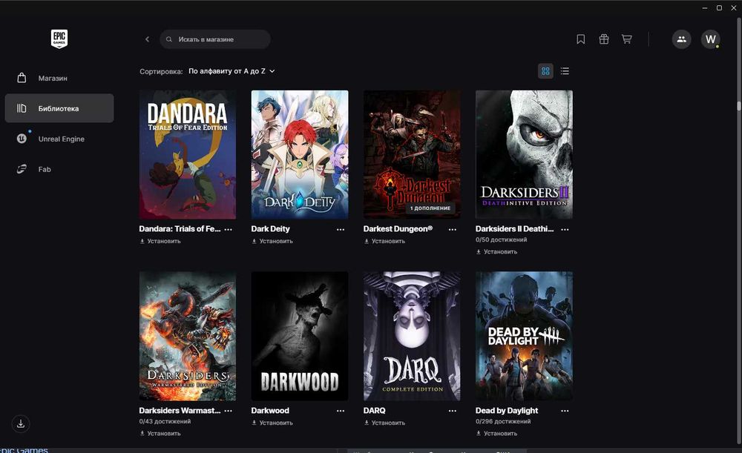Open the Darkest Dungeon cover thumbnail
This screenshot has height=453, width=742.
pos(412,155)
